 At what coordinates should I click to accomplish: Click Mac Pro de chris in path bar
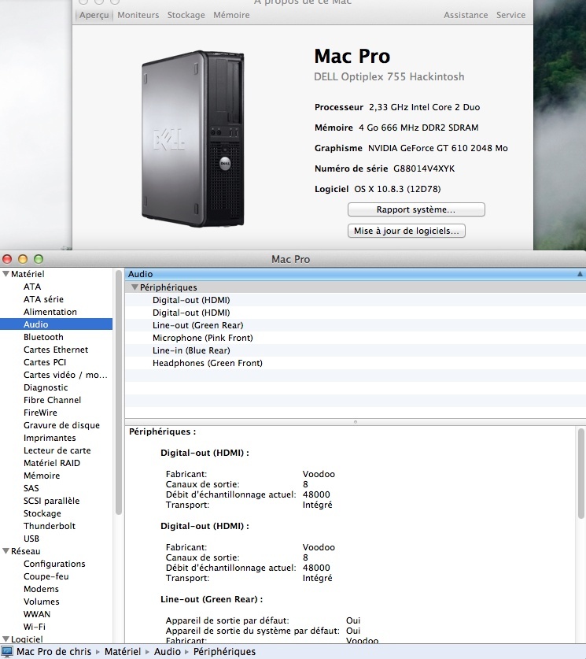point(53,651)
